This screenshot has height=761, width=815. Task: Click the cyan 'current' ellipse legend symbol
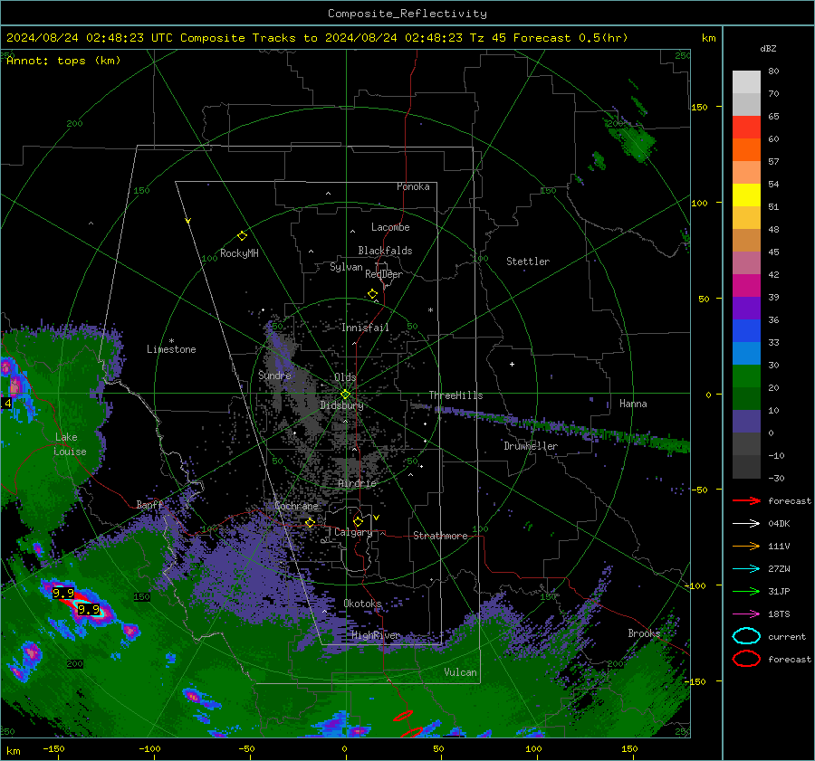746,636
